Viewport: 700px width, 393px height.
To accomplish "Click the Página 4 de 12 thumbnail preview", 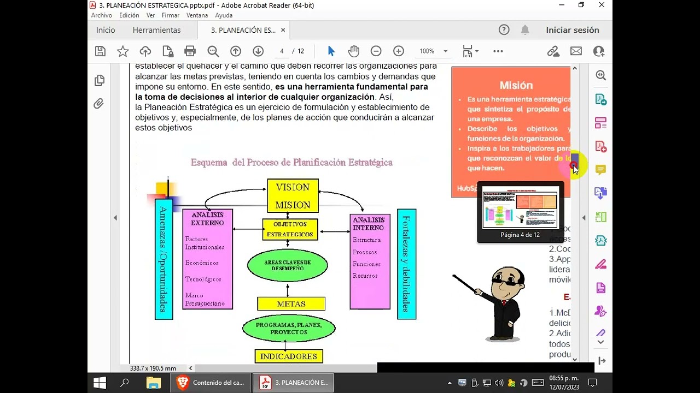I will 520,212.
